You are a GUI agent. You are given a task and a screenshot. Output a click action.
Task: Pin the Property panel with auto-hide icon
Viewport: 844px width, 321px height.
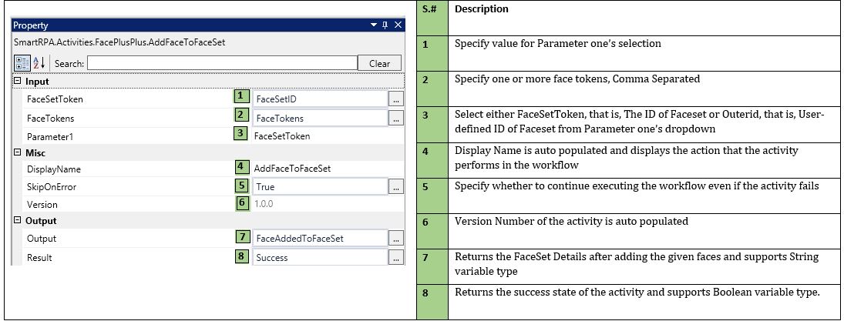pos(385,25)
